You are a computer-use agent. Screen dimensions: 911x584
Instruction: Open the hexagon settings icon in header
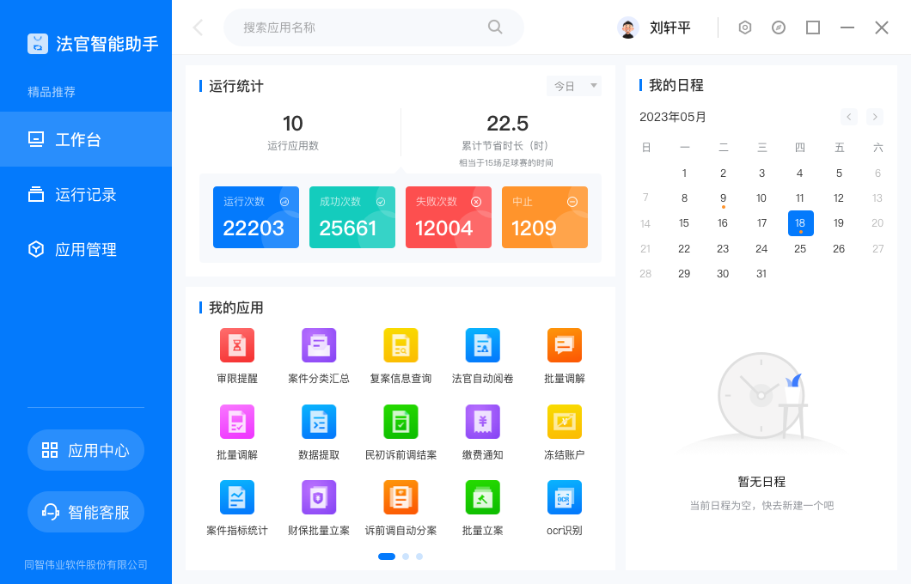tap(745, 27)
